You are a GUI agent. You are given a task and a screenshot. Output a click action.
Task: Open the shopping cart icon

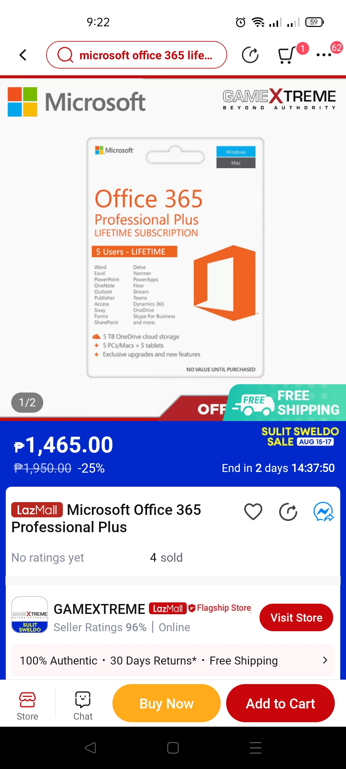(286, 55)
